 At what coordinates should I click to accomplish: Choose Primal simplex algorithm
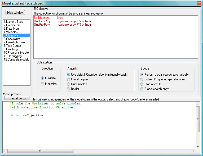(x=69, y=79)
